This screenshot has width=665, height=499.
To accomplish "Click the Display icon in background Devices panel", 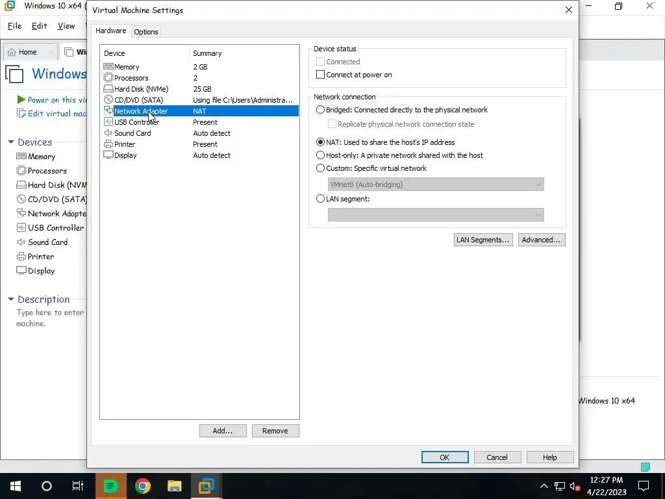I will click(x=21, y=270).
